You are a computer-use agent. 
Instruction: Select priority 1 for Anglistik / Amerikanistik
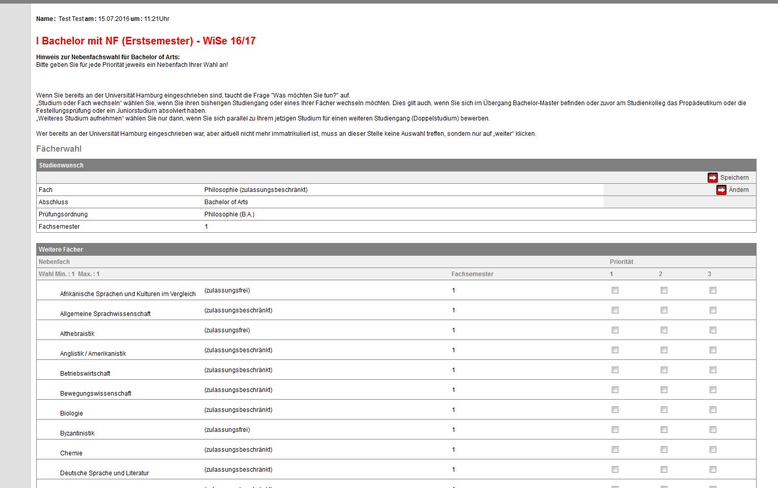click(x=615, y=350)
